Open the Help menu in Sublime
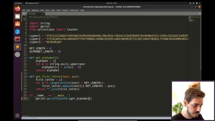The width and height of the screenshot is (215, 121). point(82,10)
